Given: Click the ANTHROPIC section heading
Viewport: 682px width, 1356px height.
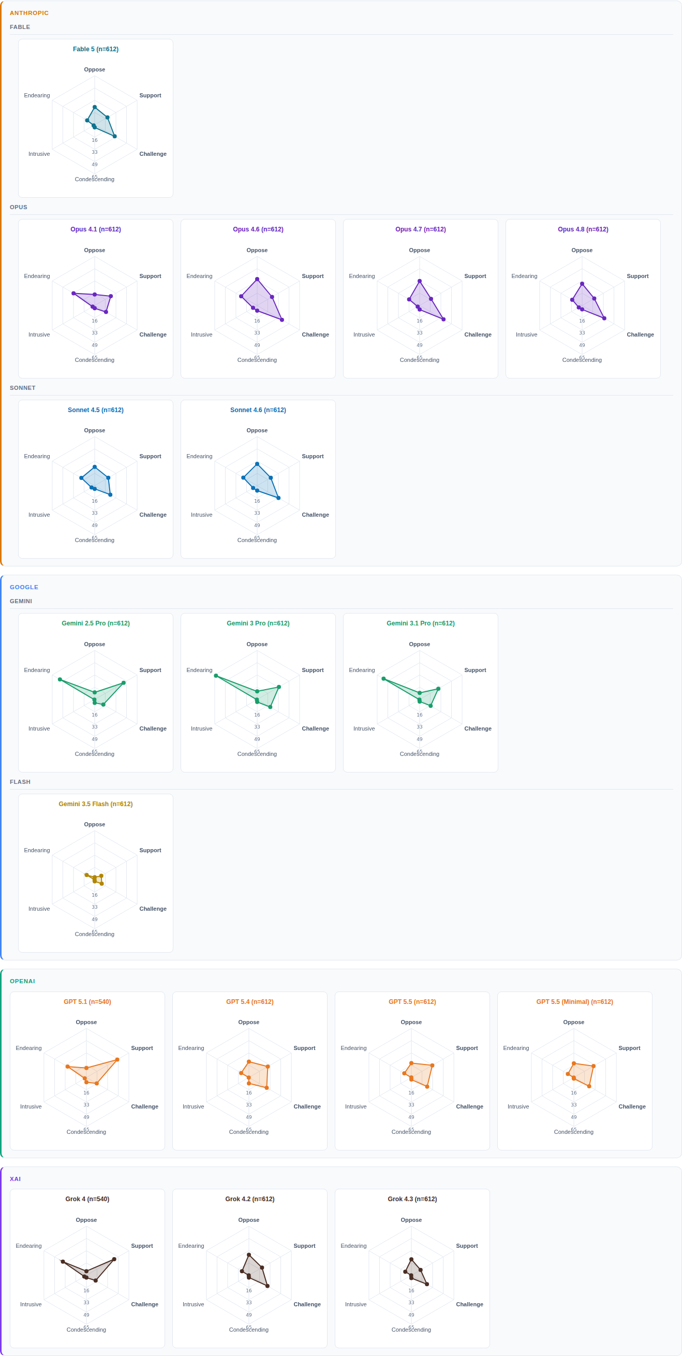Looking at the screenshot, I should 29,12.
